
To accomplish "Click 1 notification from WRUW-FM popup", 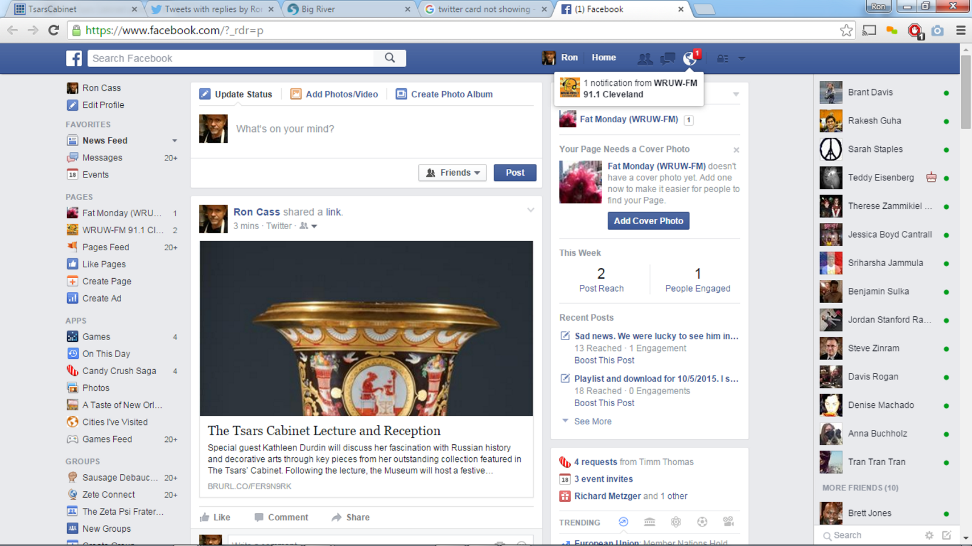I will [x=629, y=89].
